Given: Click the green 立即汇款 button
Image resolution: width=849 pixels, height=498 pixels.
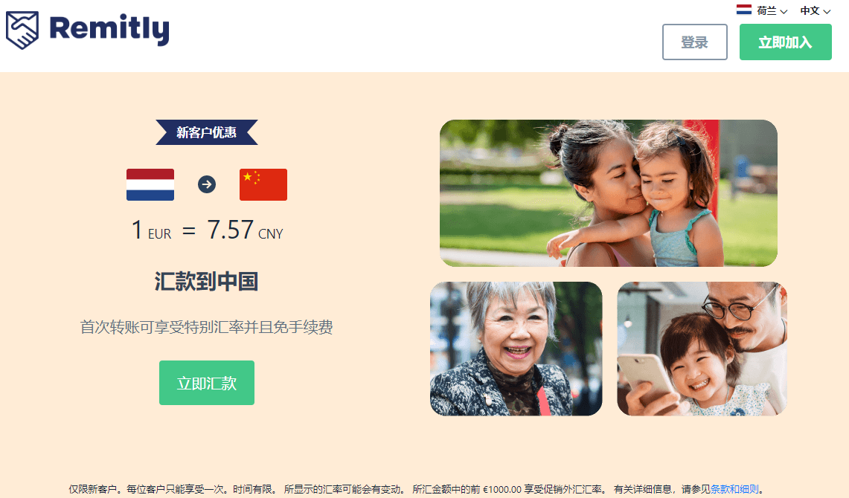Looking at the screenshot, I should [x=207, y=383].
